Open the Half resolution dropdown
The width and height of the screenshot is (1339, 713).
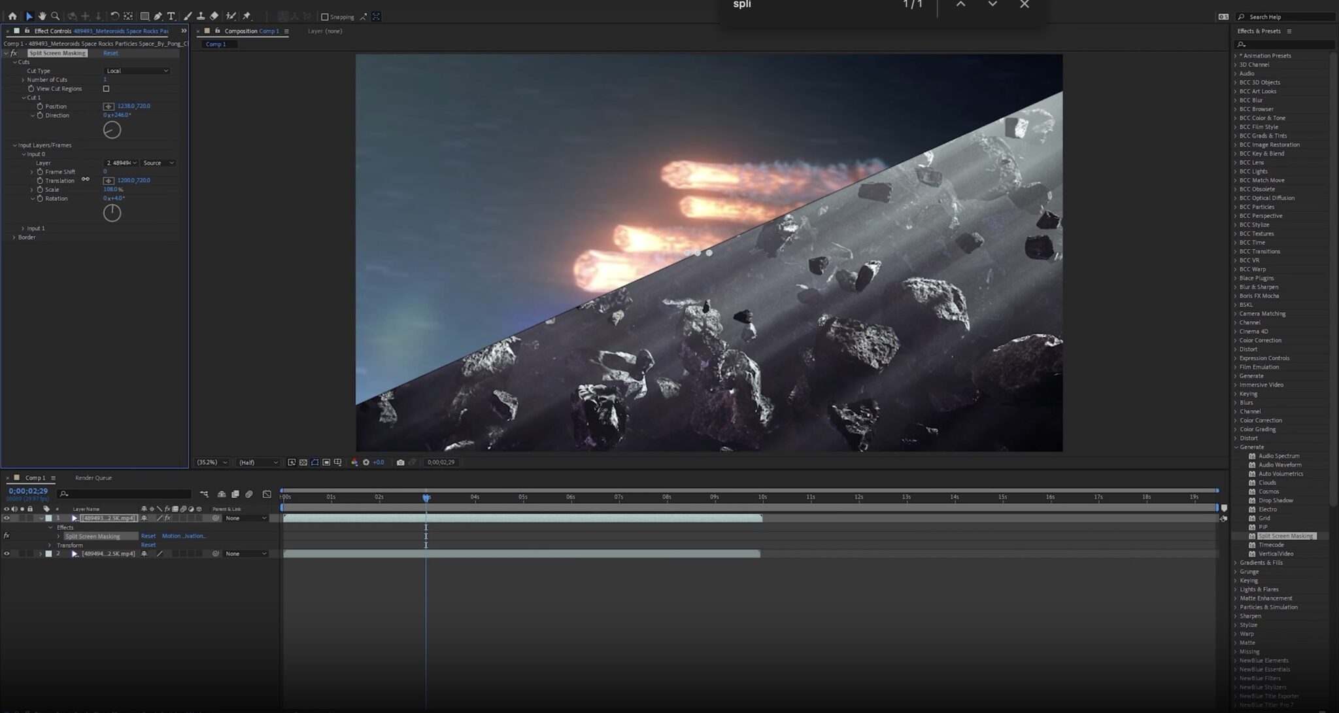(258, 462)
